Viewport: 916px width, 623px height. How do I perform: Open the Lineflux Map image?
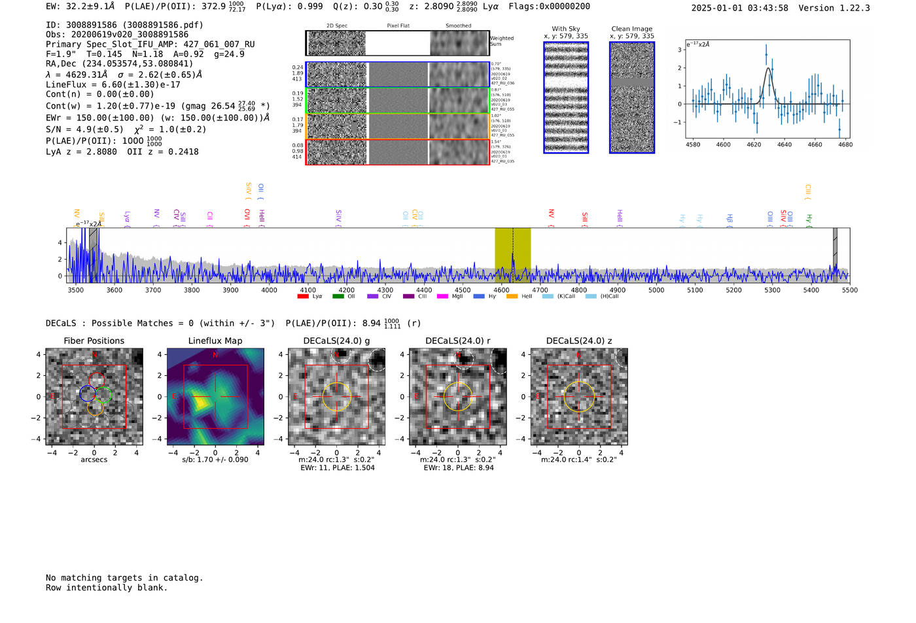[215, 397]
